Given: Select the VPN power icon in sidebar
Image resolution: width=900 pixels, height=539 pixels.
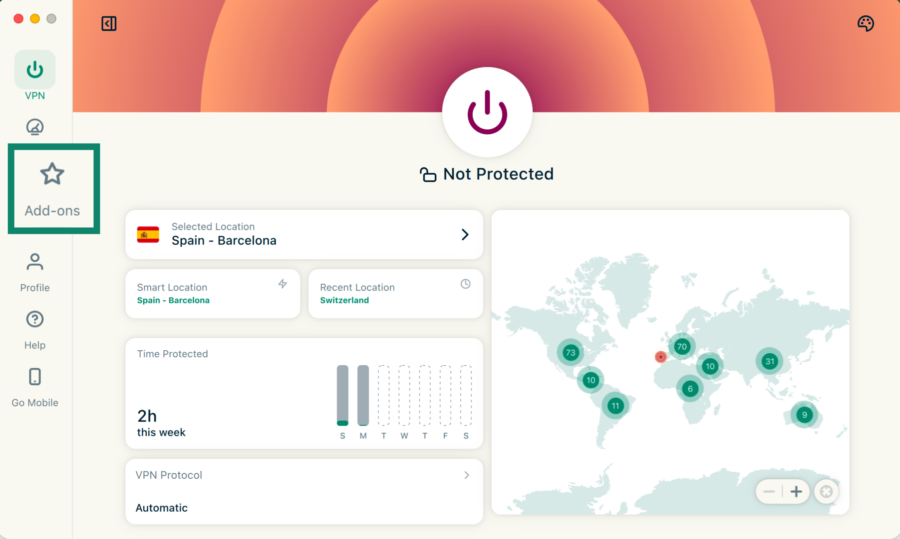Looking at the screenshot, I should point(35,70).
